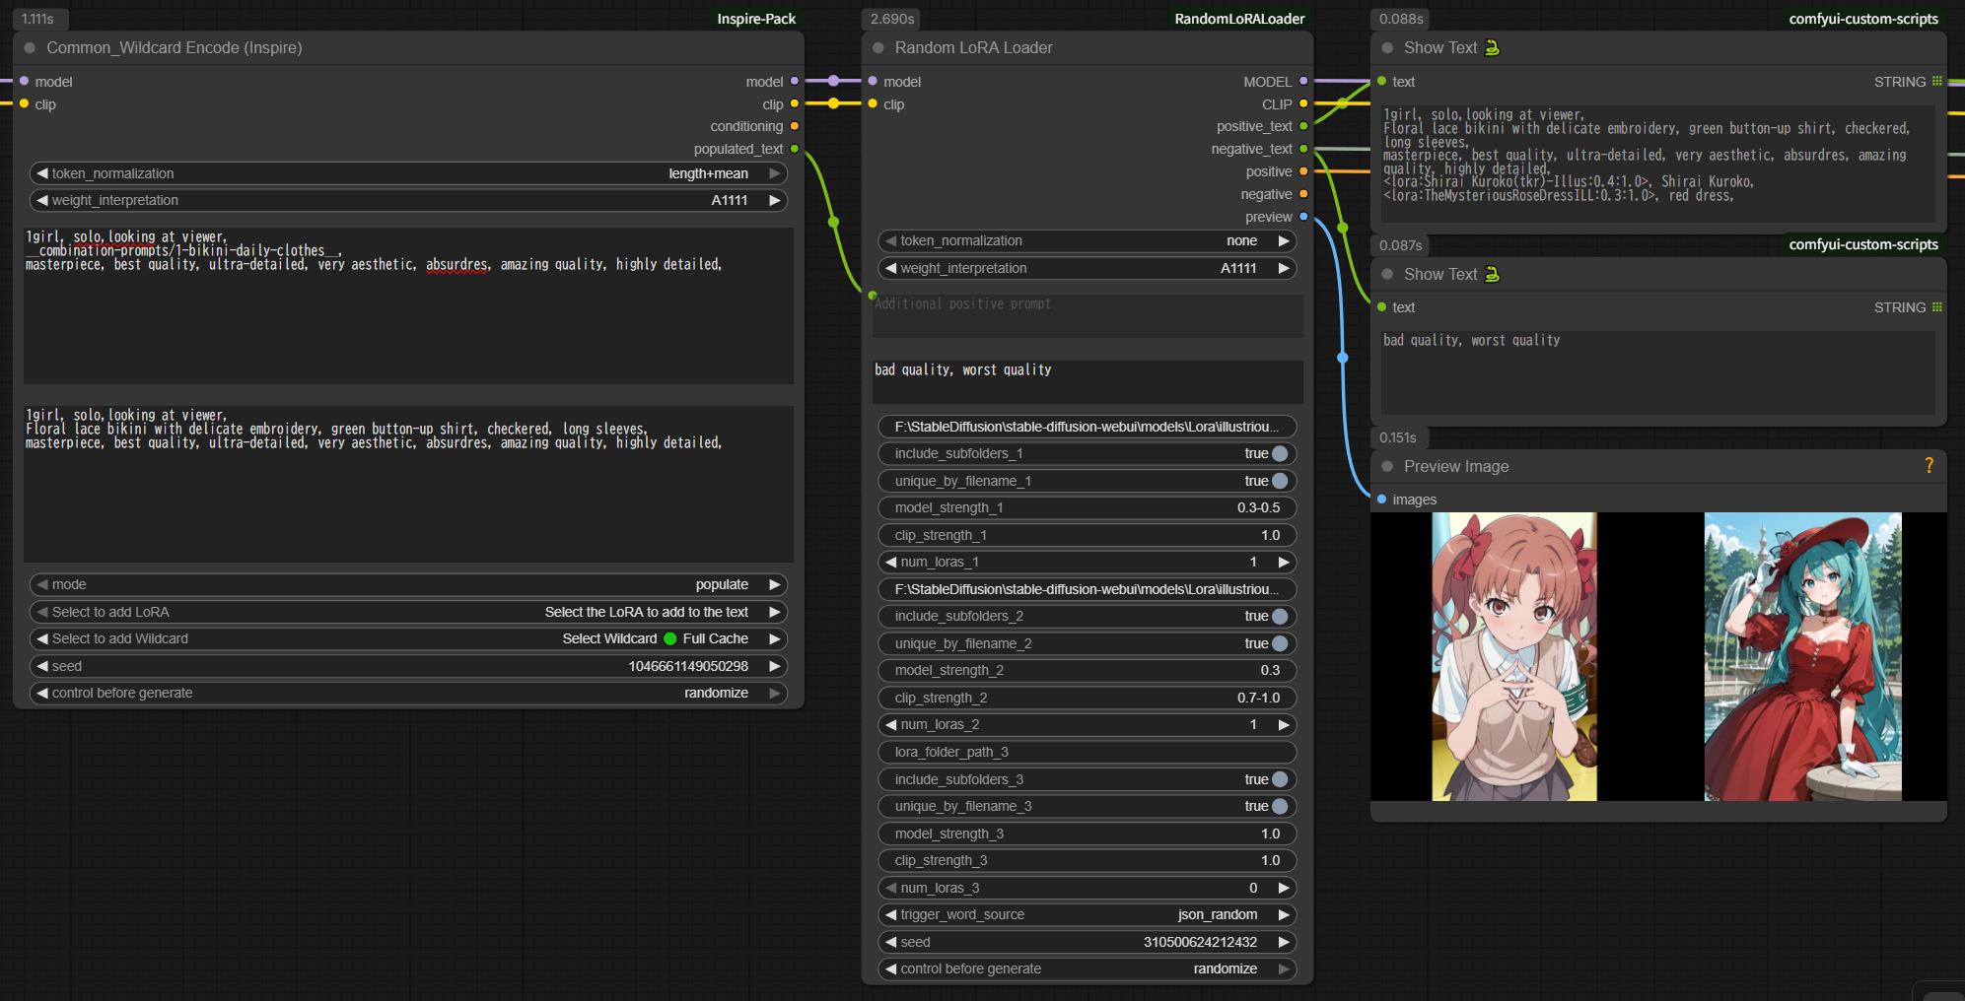Decrease num_loras_2 with its left arrow
The height and width of the screenshot is (1001, 1965).
[890, 724]
